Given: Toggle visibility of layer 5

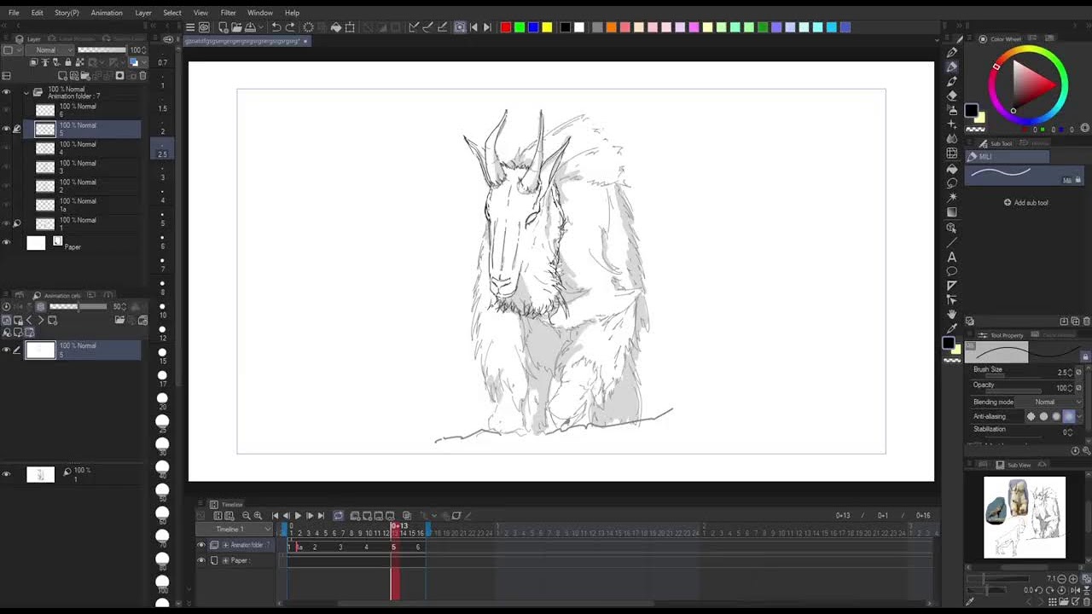Looking at the screenshot, I should 6,129.
